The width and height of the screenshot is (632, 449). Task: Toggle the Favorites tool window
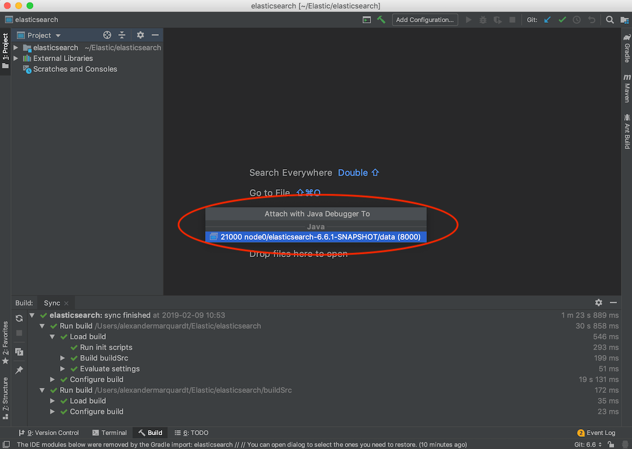5,339
